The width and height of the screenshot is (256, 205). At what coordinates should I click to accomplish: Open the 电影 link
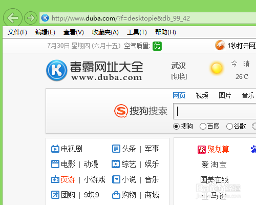coord(68,164)
